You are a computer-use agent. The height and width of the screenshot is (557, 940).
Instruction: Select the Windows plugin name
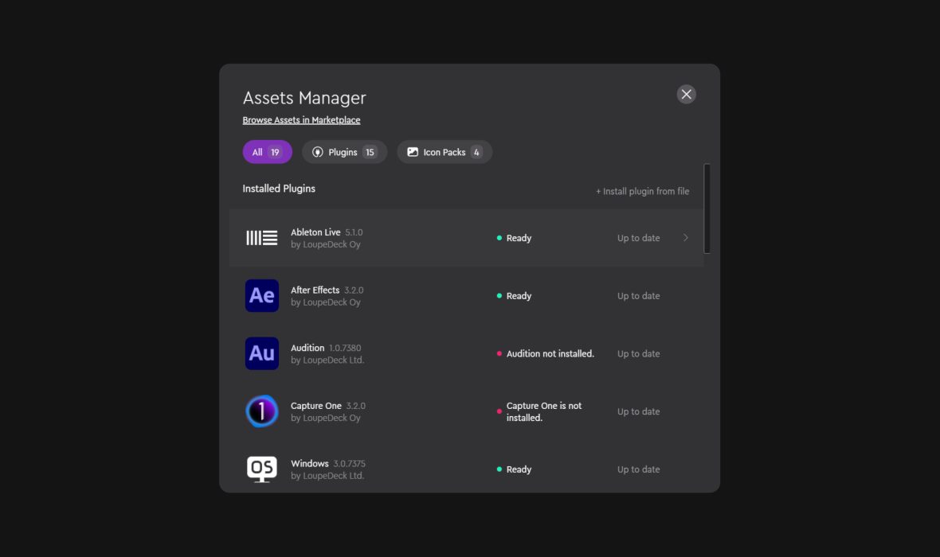(309, 464)
